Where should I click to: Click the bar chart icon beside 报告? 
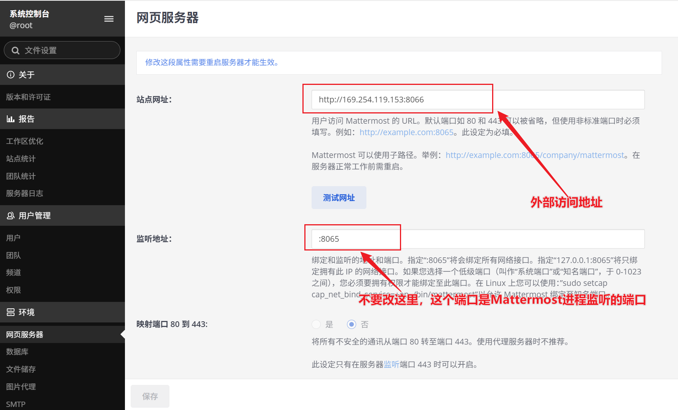click(x=11, y=119)
